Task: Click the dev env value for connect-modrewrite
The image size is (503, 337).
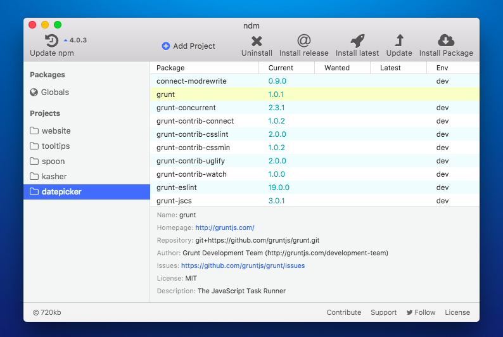Action: coord(442,81)
